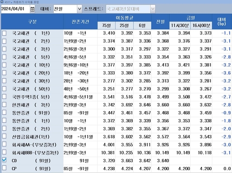This screenshot has width=232, height=173.
Task: Check the 국고채권 (20년) row checkbox
Action: (x=4, y=73)
